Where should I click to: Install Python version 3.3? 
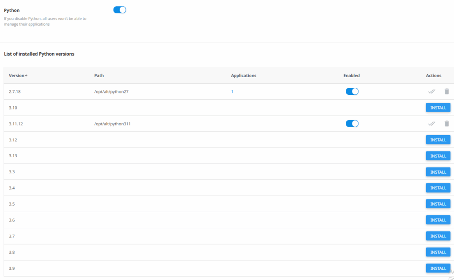click(x=438, y=172)
